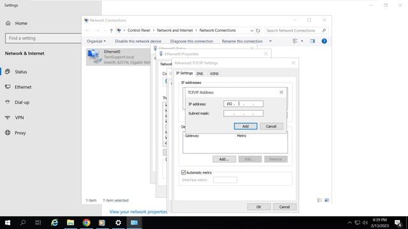Open the Help icon in Network Connections

coord(324,41)
